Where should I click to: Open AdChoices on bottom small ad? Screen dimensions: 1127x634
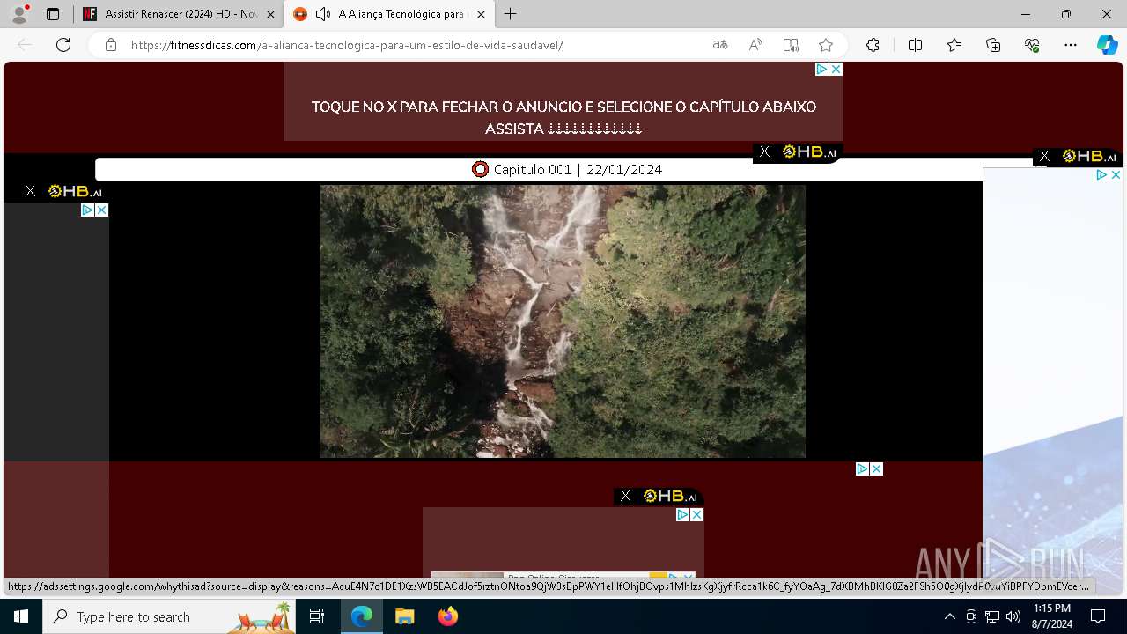tap(682, 514)
